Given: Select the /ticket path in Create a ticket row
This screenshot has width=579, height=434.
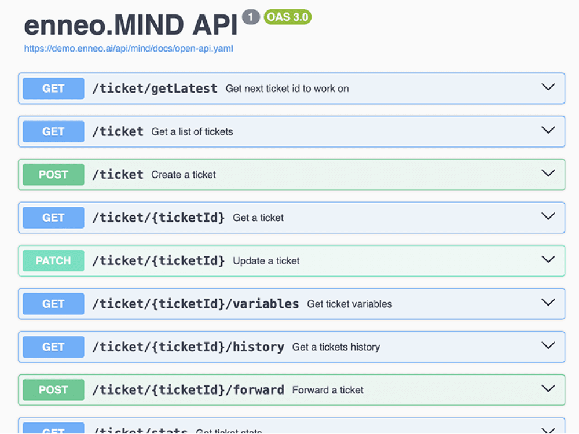Looking at the screenshot, I should pos(118,175).
